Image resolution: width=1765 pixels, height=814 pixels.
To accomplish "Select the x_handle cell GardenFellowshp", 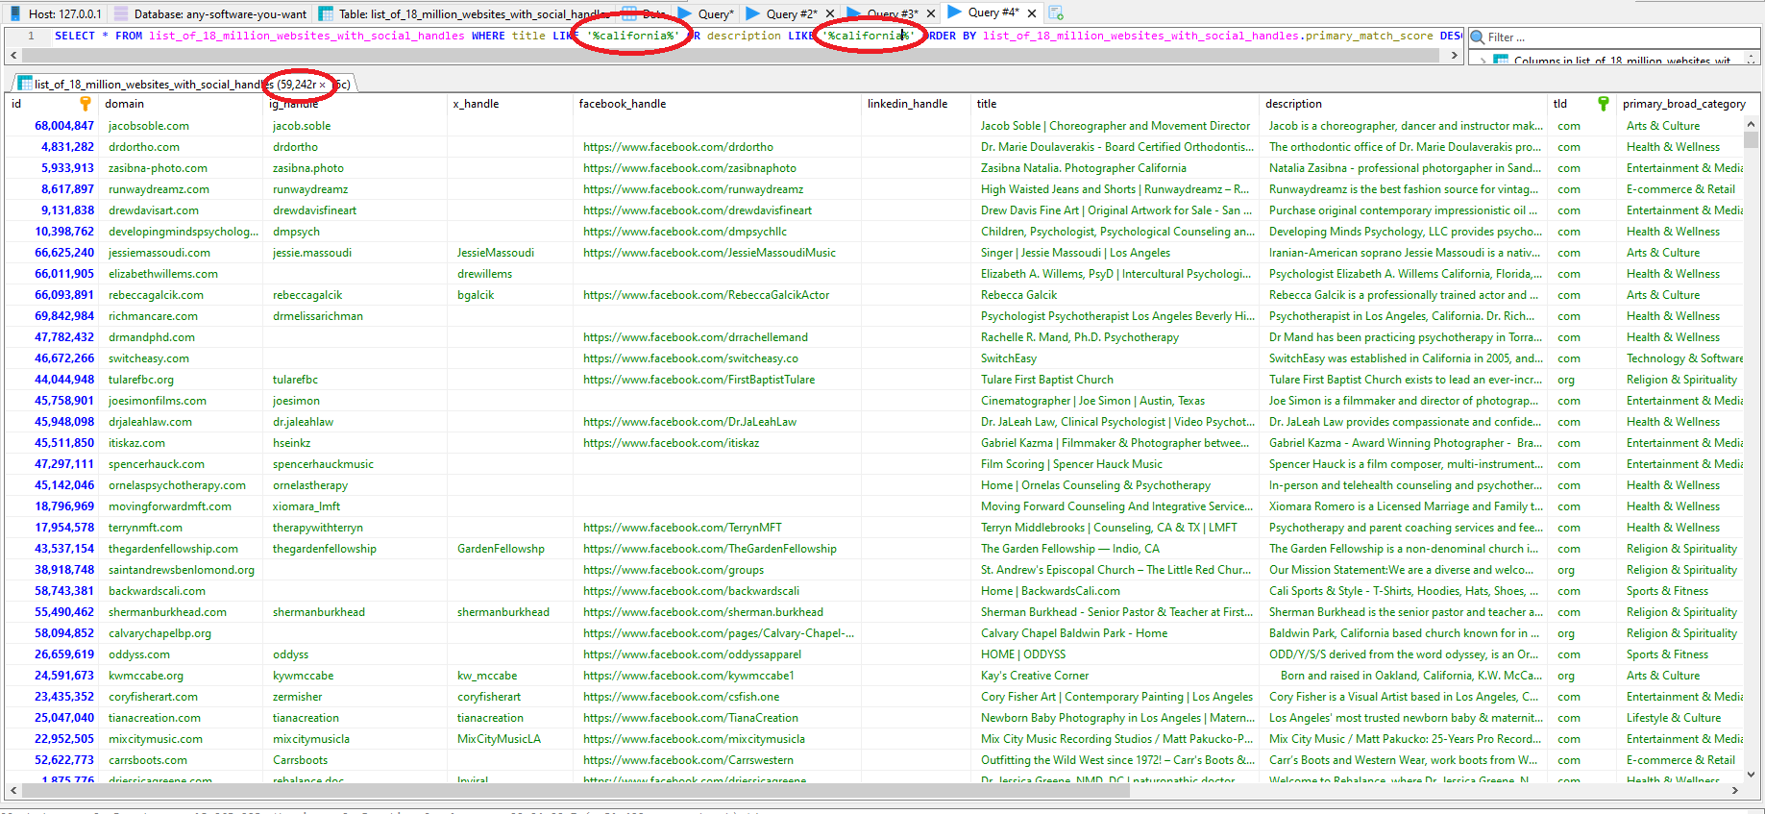I will tap(509, 549).
